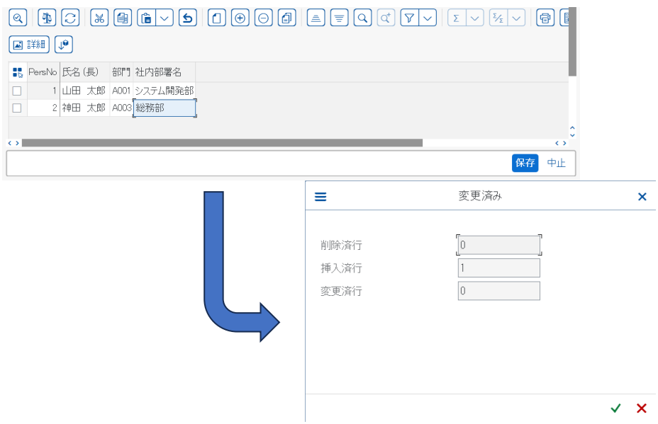Click the grid's vertical scrollbar thumb
658x424 pixels.
pos(572,42)
